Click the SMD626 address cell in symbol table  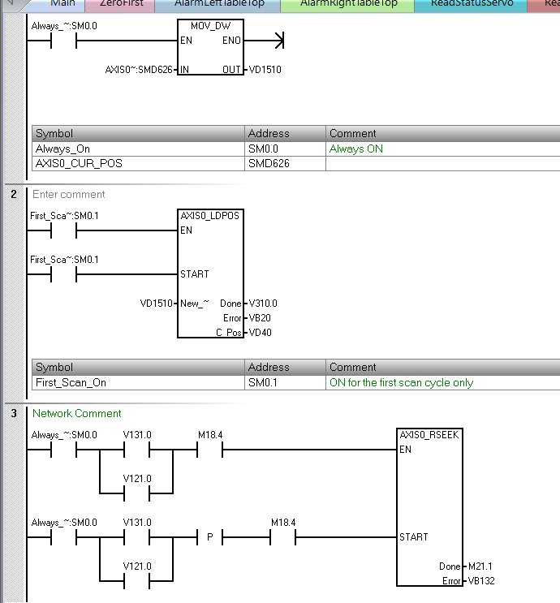[269, 163]
